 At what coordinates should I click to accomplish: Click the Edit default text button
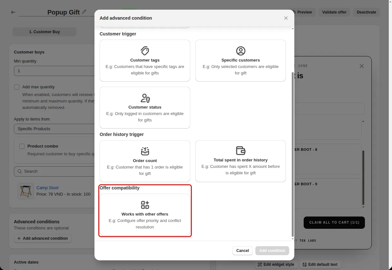pyautogui.click(x=320, y=265)
